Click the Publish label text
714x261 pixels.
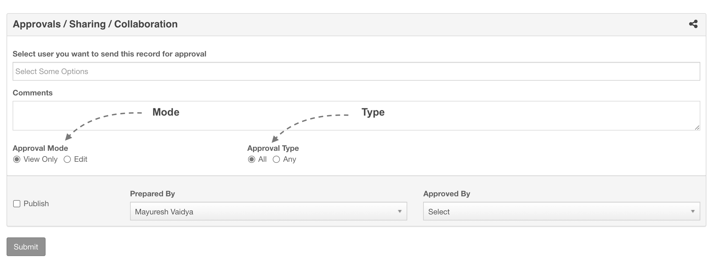pyautogui.click(x=36, y=204)
